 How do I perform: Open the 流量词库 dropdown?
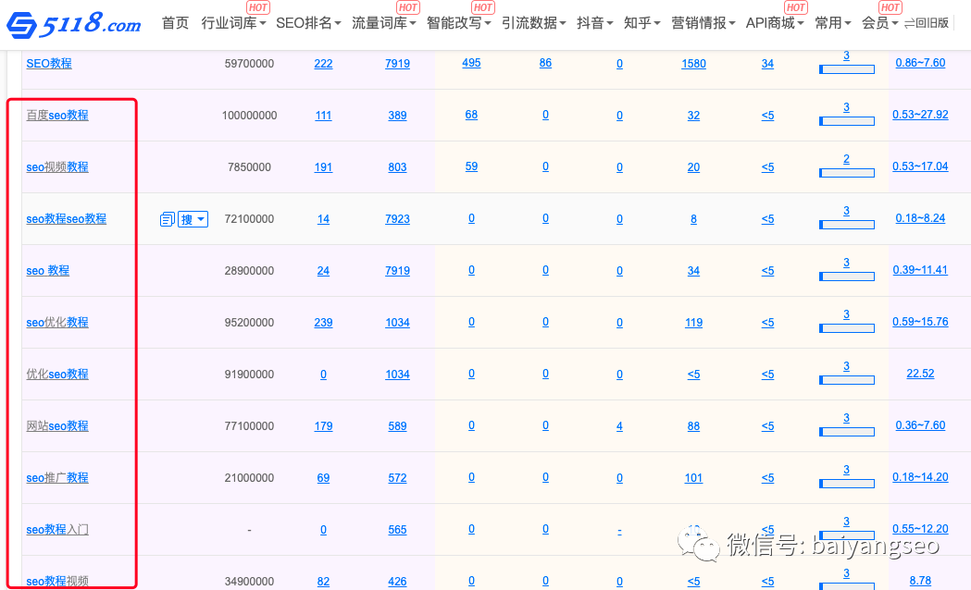click(380, 23)
